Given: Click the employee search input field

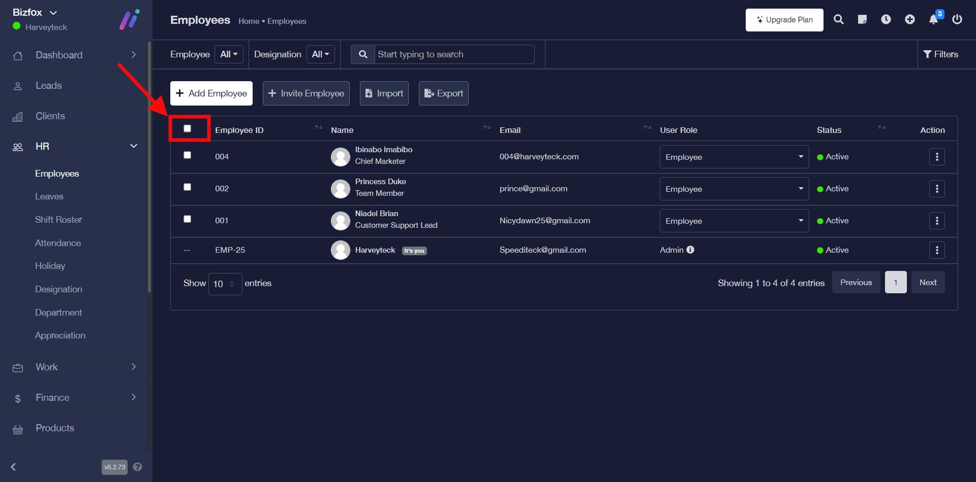Looking at the screenshot, I should click(453, 54).
